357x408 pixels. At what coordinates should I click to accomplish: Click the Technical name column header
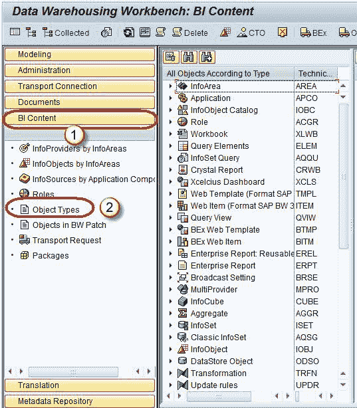pyautogui.click(x=315, y=74)
